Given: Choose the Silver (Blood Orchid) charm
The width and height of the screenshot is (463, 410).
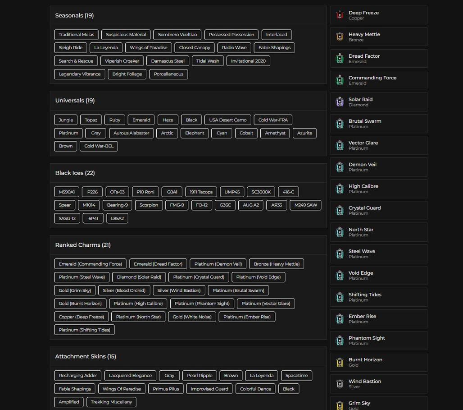Looking at the screenshot, I should [124, 290].
